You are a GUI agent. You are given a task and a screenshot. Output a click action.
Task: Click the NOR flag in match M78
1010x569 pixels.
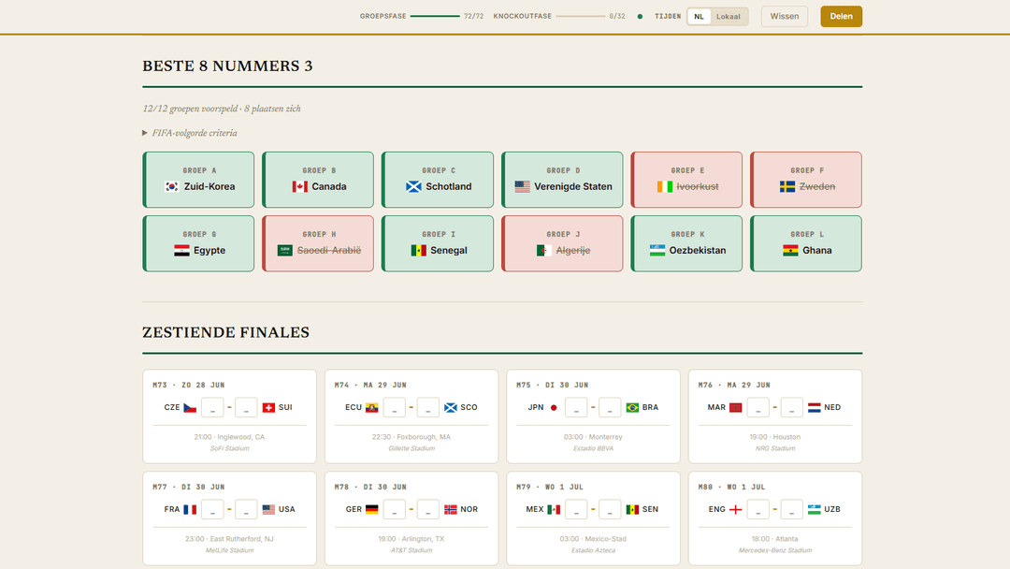click(x=450, y=510)
